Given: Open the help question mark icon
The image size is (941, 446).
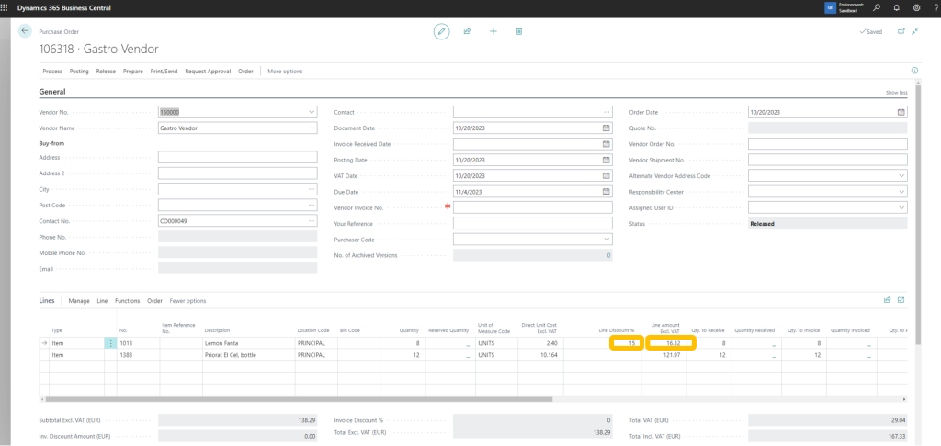Looking at the screenshot, I should tap(935, 8).
